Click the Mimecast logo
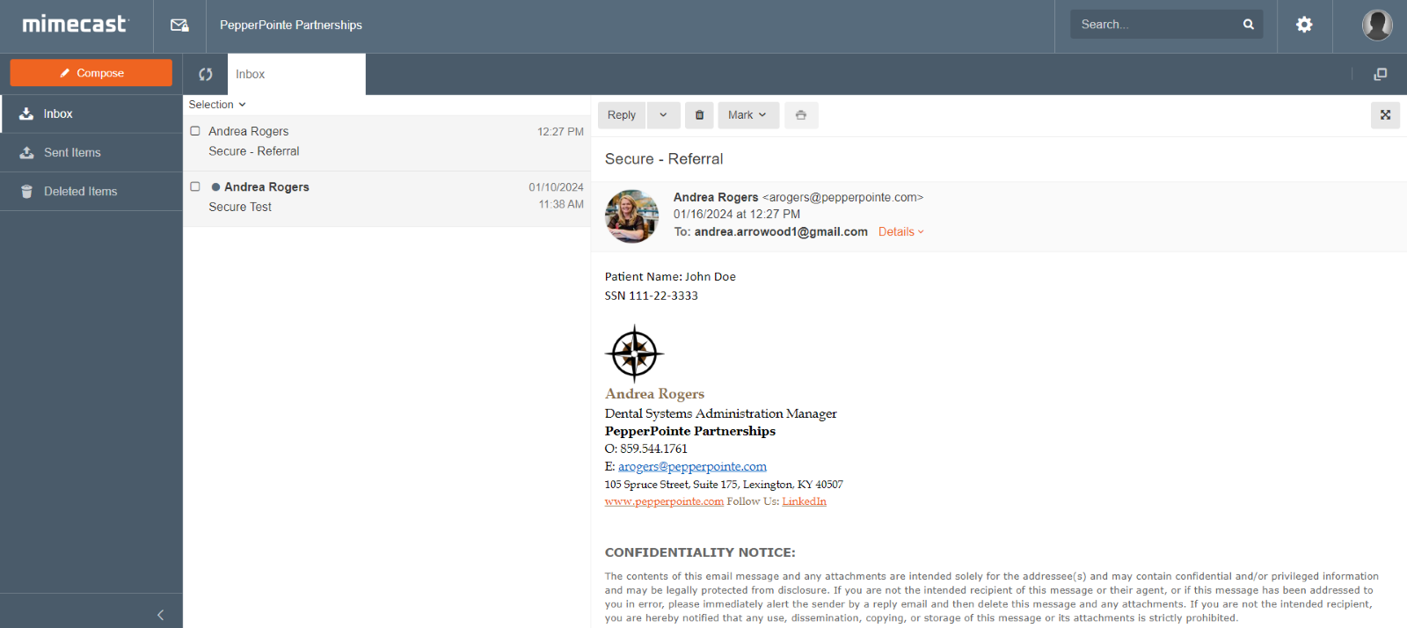Screen dimensions: 1407x628 pos(76,25)
